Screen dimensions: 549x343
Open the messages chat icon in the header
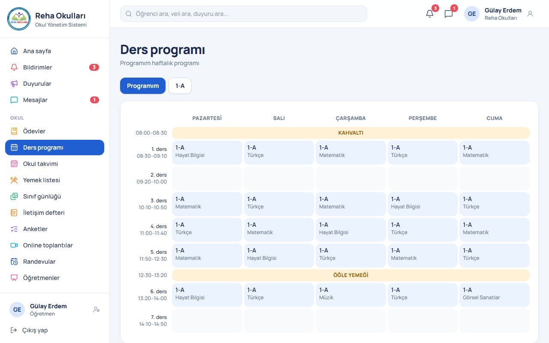point(449,14)
